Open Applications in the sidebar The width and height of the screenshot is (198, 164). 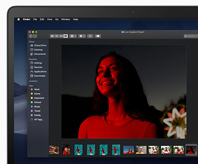coord(38,72)
